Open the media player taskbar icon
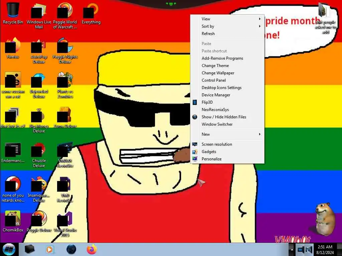 coord(50,249)
